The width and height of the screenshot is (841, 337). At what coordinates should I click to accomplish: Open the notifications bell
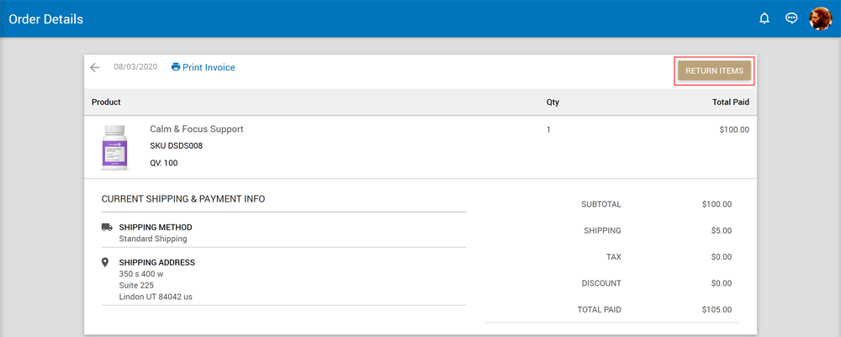click(764, 18)
